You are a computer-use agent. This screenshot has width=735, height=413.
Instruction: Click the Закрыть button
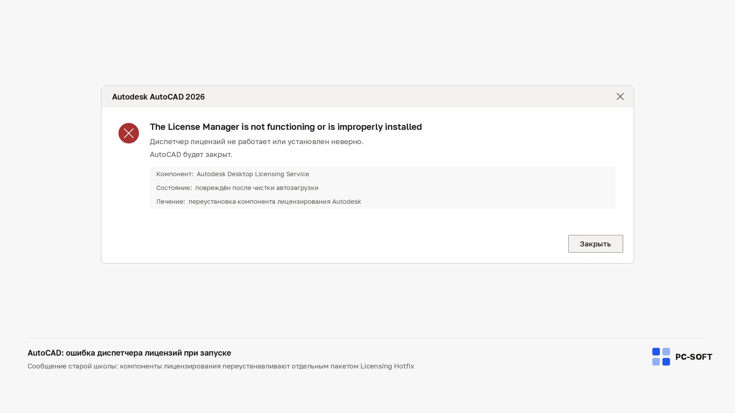pos(595,244)
